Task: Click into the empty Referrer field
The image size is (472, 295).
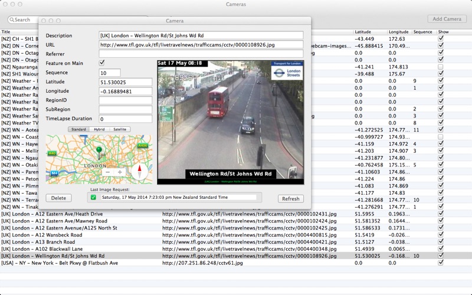Action: point(201,54)
